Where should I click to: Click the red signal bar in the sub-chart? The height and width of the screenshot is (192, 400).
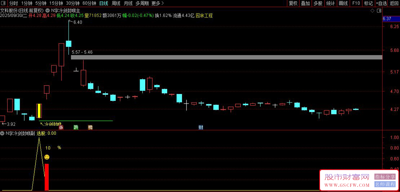[47, 177]
